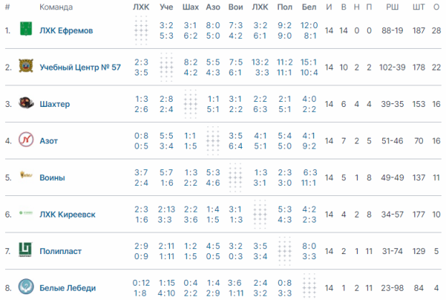Click Учебный Центр 15:1 score against Бел

click(x=309, y=62)
